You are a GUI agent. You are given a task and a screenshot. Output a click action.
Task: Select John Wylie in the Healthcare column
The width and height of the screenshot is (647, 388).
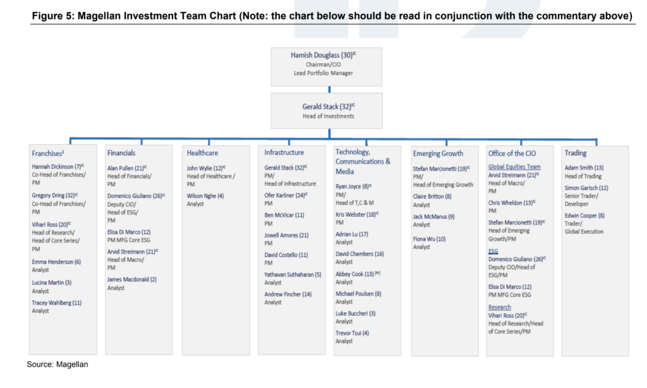(203, 168)
